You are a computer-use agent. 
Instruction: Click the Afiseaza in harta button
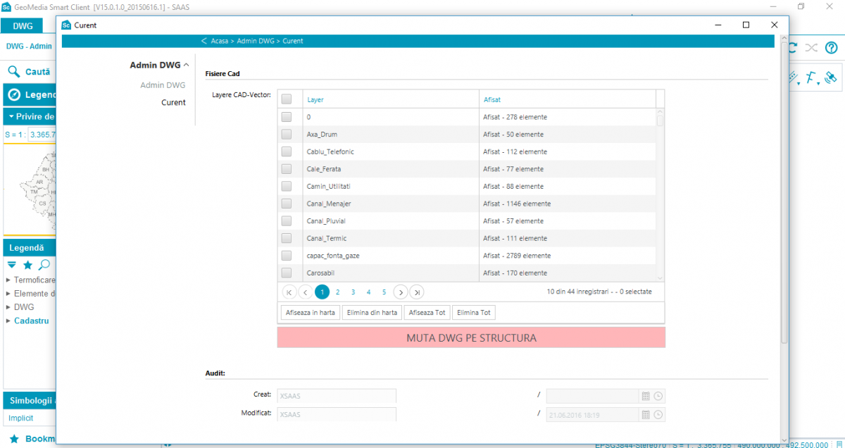[310, 312]
